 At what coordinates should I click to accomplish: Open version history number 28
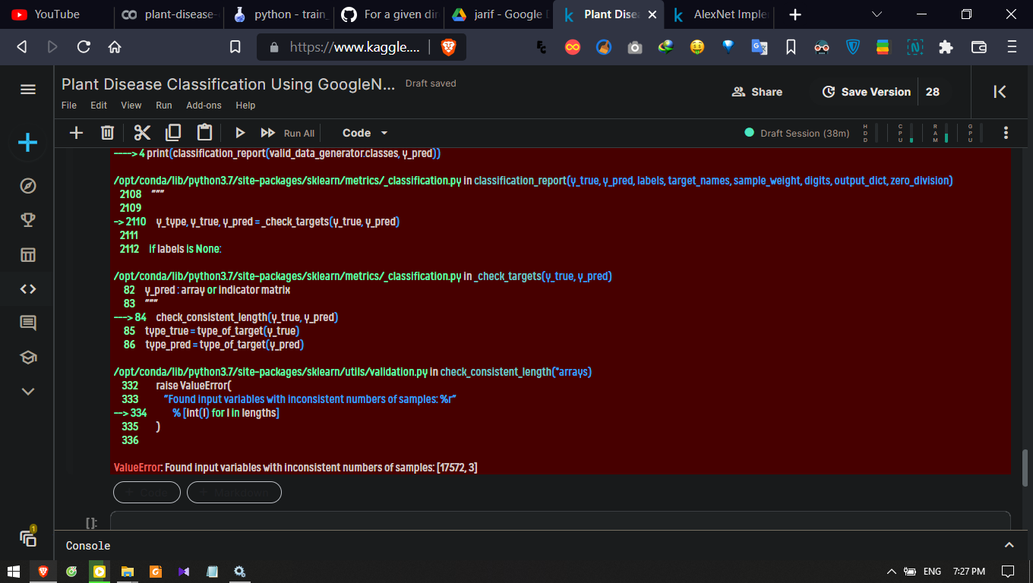click(x=933, y=92)
